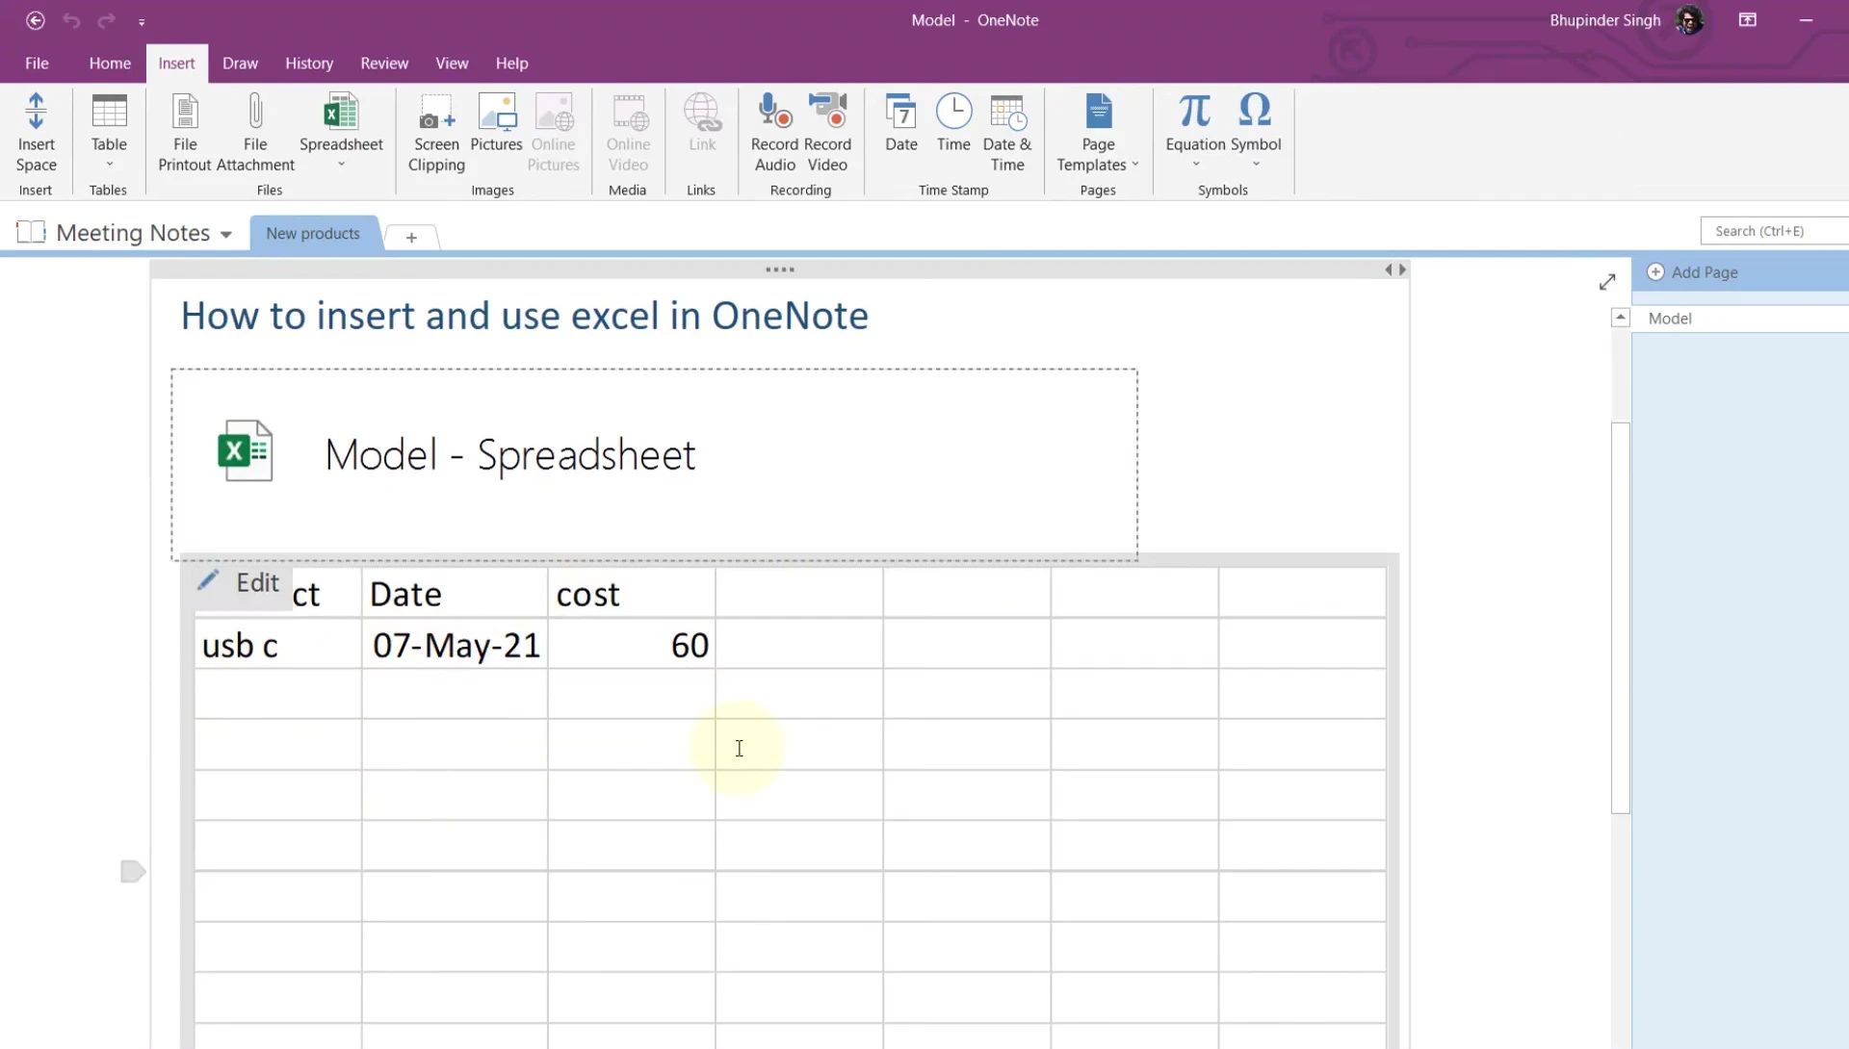This screenshot has width=1849, height=1049.
Task: Click the cost header cell
Action: (x=632, y=594)
